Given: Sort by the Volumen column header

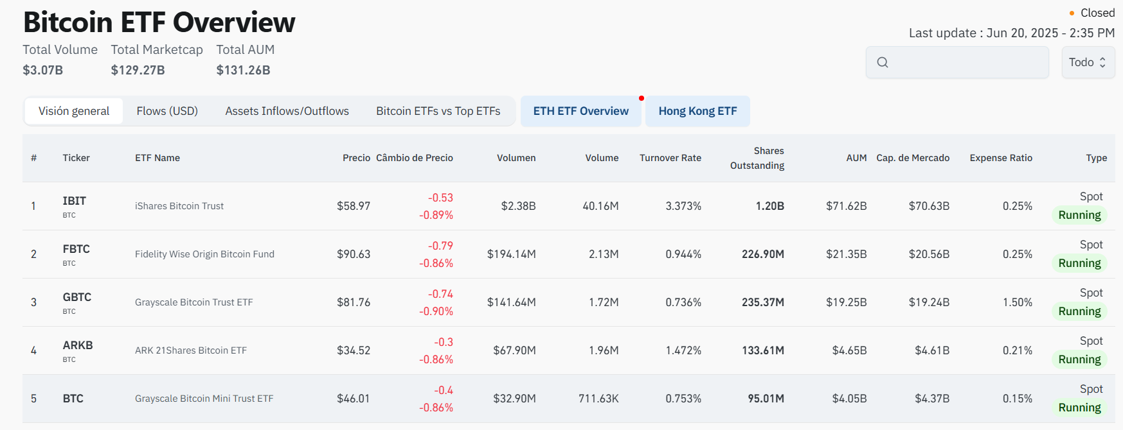Looking at the screenshot, I should click(x=516, y=158).
